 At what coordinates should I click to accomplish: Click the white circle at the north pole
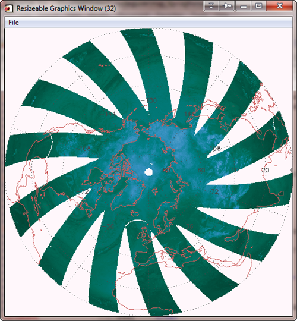148,172
